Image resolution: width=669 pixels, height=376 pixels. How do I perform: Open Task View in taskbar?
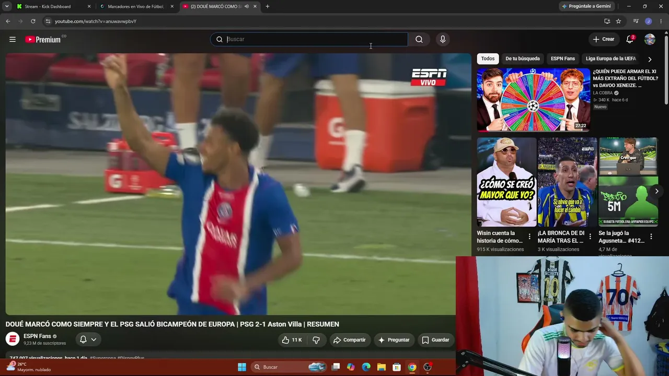[336, 367]
